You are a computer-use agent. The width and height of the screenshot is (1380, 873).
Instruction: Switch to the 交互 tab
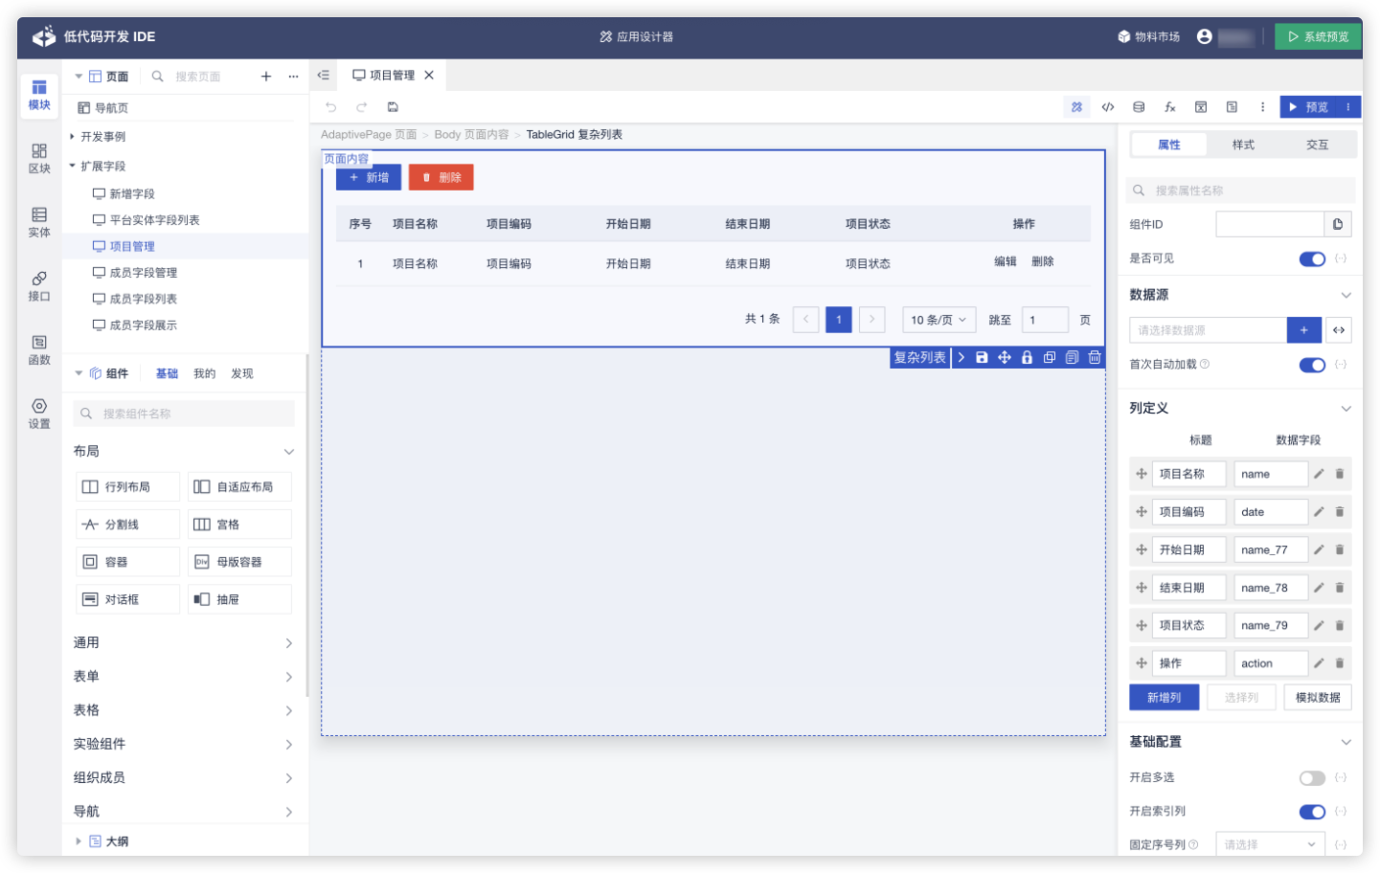pos(1317,145)
